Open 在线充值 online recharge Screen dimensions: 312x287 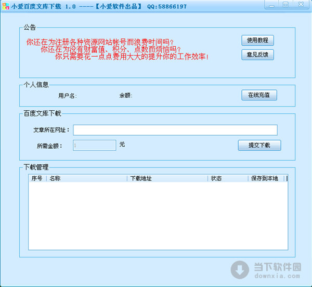259,95
